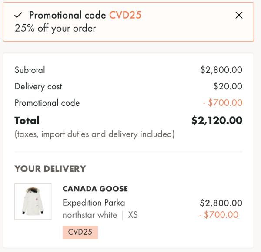
Task: Click the Subtotal label
Action: tap(30, 70)
